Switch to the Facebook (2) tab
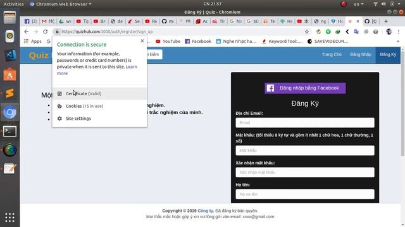This screenshot has height=227, width=405. [x=30, y=21]
